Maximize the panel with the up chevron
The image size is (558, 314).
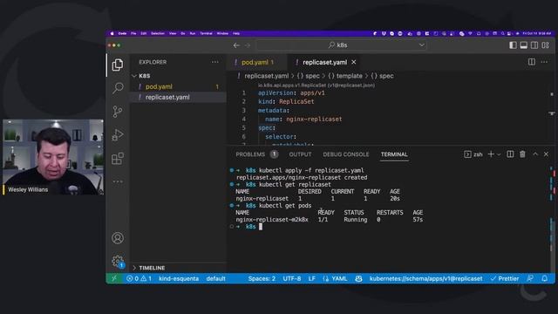535,154
